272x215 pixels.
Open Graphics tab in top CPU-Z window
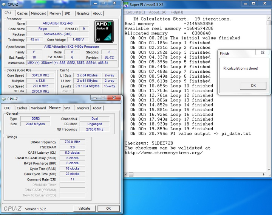click(83, 13)
